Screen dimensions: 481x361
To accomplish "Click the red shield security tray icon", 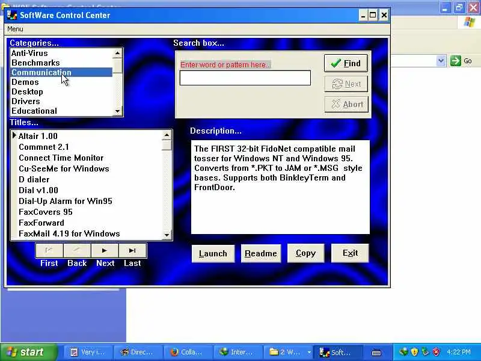I will (x=436, y=352).
